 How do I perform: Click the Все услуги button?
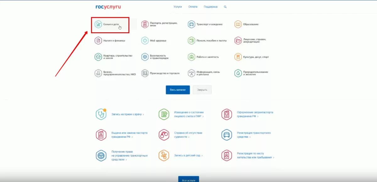188,180
